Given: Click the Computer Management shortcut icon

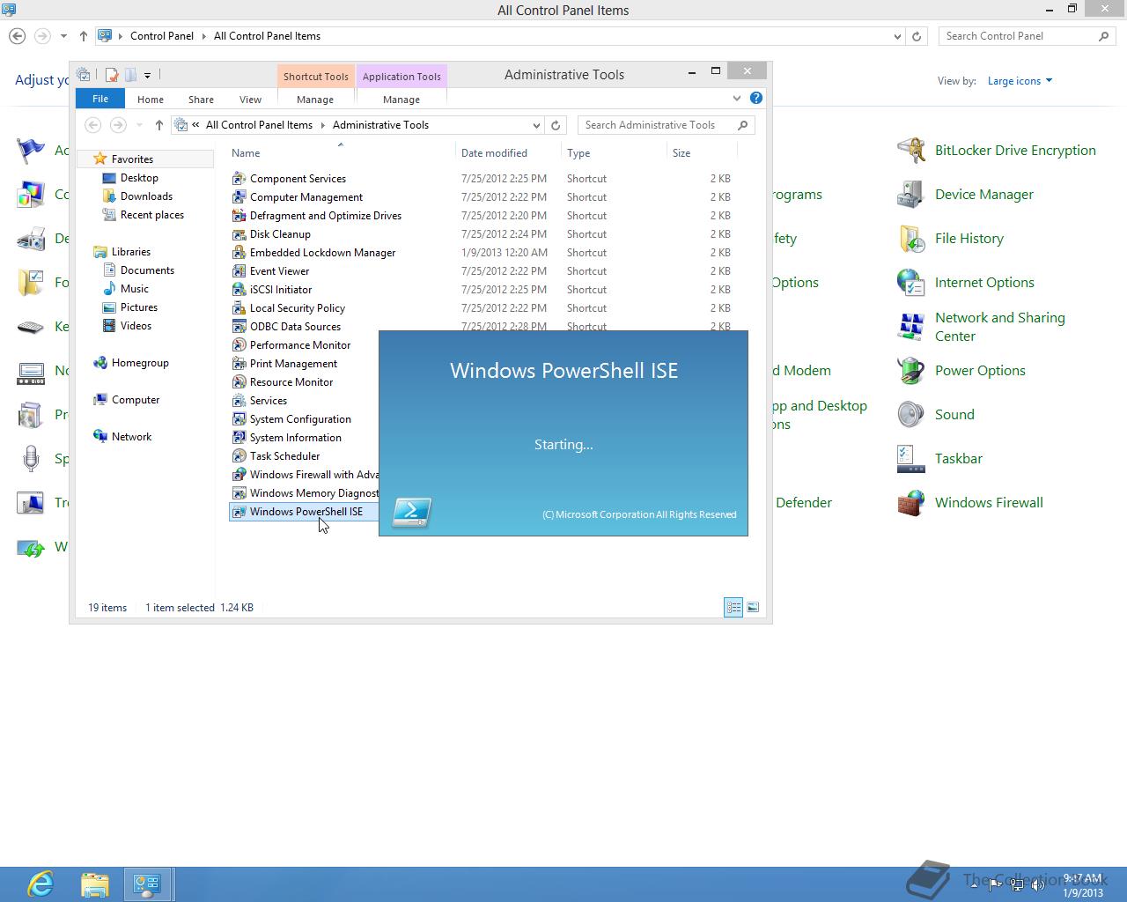Looking at the screenshot, I should click(x=239, y=197).
